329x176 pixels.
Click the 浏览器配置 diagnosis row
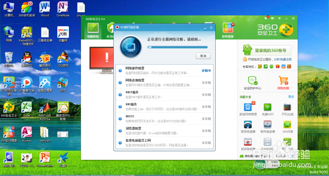(x=164, y=131)
